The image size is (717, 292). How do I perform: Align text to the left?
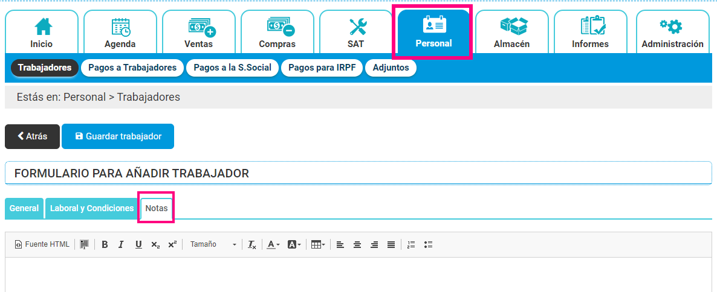340,244
